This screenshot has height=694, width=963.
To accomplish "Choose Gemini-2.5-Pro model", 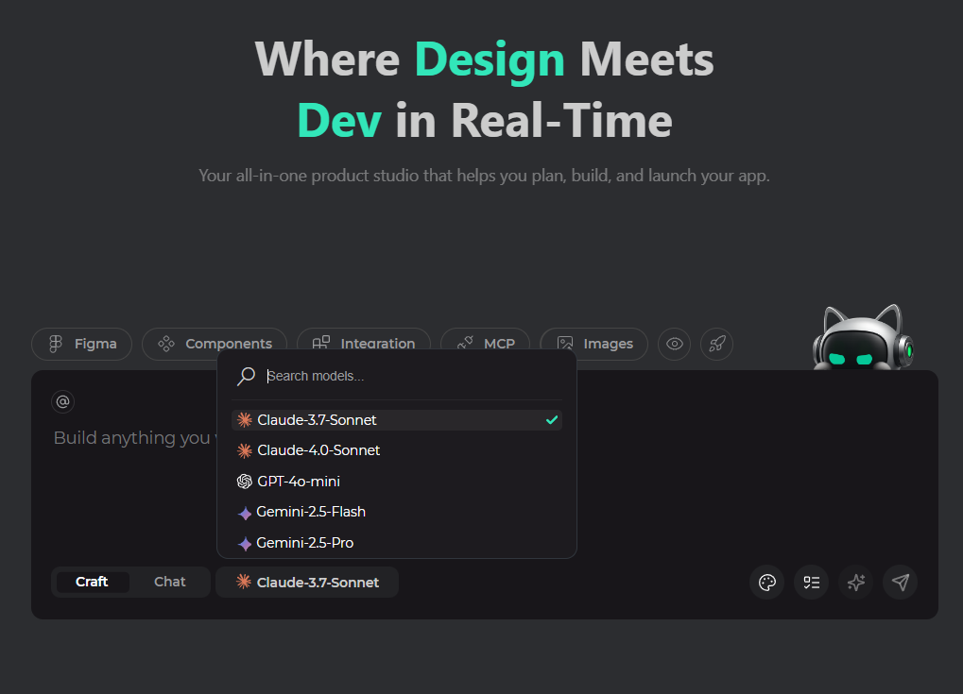I will pos(397,542).
